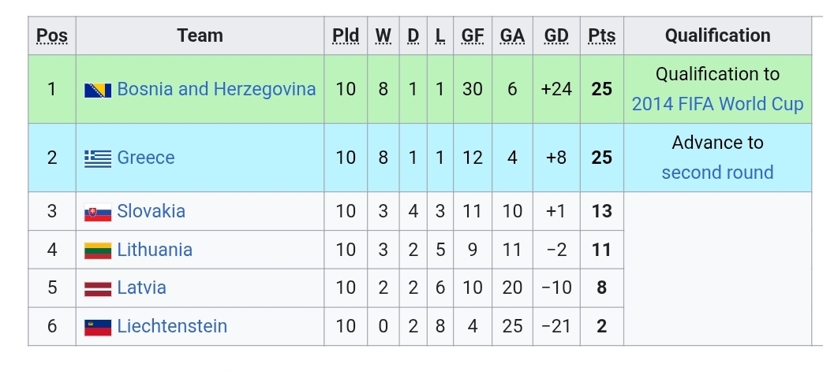Image resolution: width=823 pixels, height=371 pixels.
Task: Click the Lithuania flag icon
Action: point(98,250)
